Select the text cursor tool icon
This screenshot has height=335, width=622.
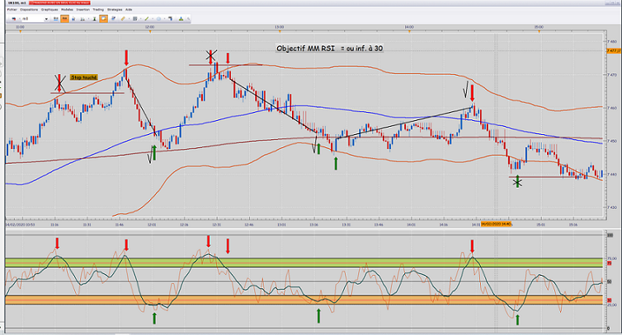click(94, 19)
